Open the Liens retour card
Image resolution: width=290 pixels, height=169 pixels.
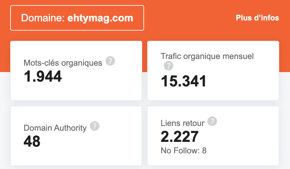click(213, 136)
